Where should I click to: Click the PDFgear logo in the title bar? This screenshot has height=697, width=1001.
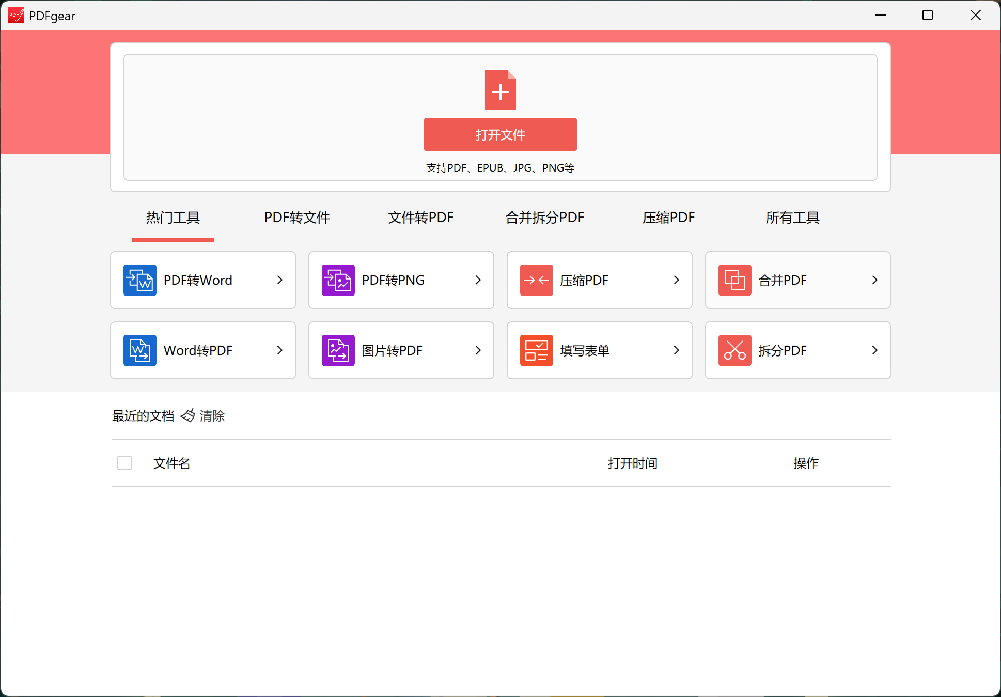point(15,15)
